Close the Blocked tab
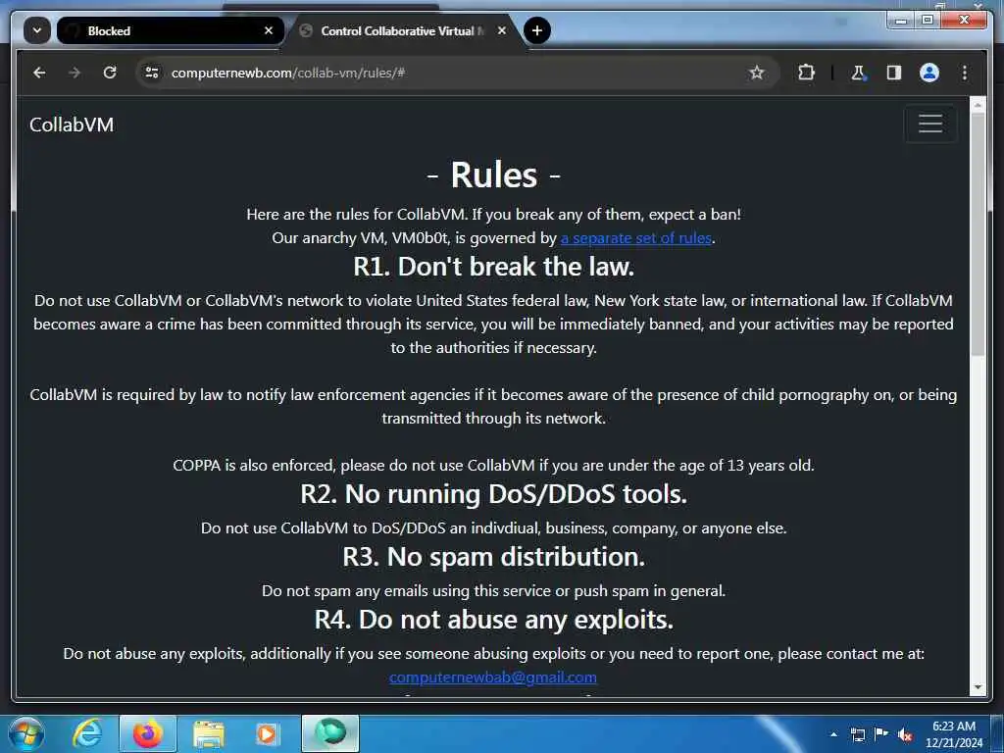The width and height of the screenshot is (1004, 753). pos(269,30)
